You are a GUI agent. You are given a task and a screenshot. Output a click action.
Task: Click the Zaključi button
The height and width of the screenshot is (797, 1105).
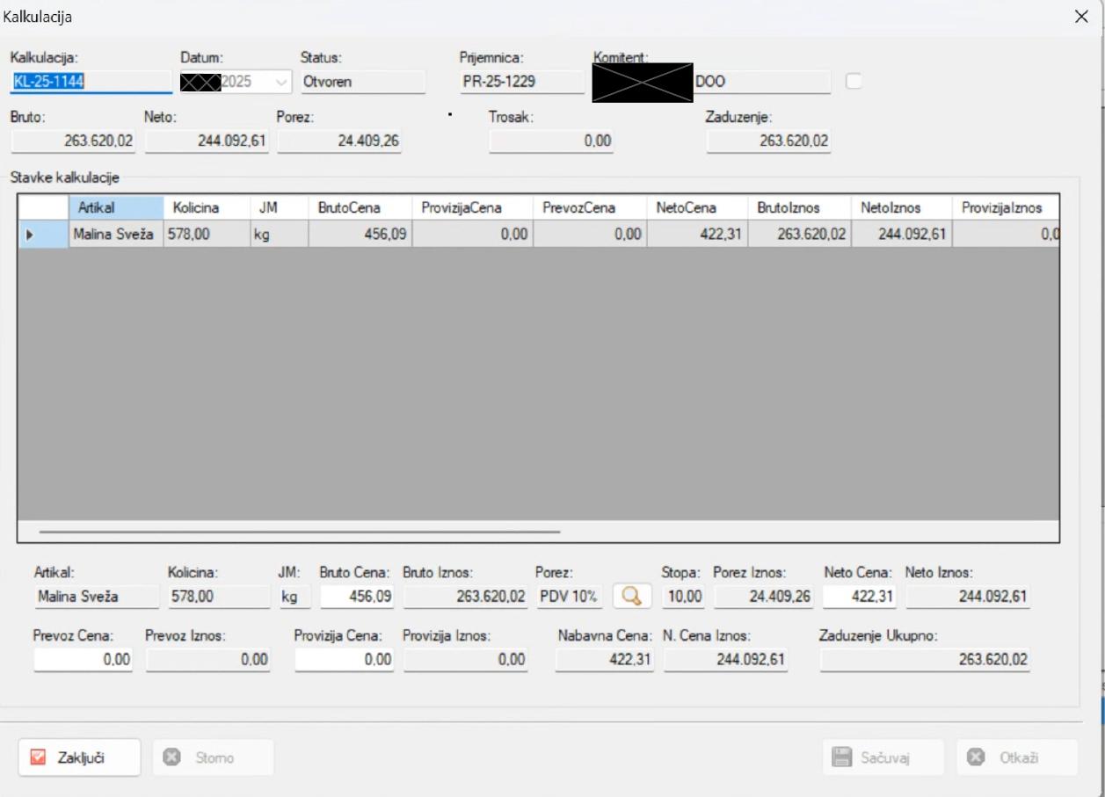tap(79, 757)
